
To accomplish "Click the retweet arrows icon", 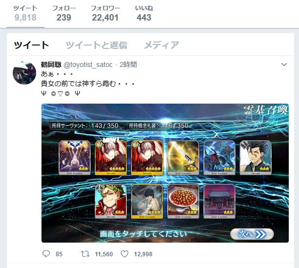I will [x=85, y=254].
